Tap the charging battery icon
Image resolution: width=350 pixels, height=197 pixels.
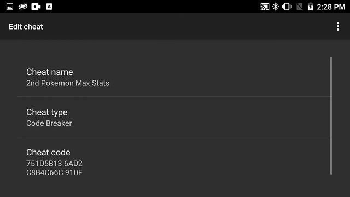311,7
